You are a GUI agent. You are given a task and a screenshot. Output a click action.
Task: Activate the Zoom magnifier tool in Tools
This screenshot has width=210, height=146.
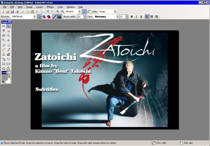coord(8,35)
